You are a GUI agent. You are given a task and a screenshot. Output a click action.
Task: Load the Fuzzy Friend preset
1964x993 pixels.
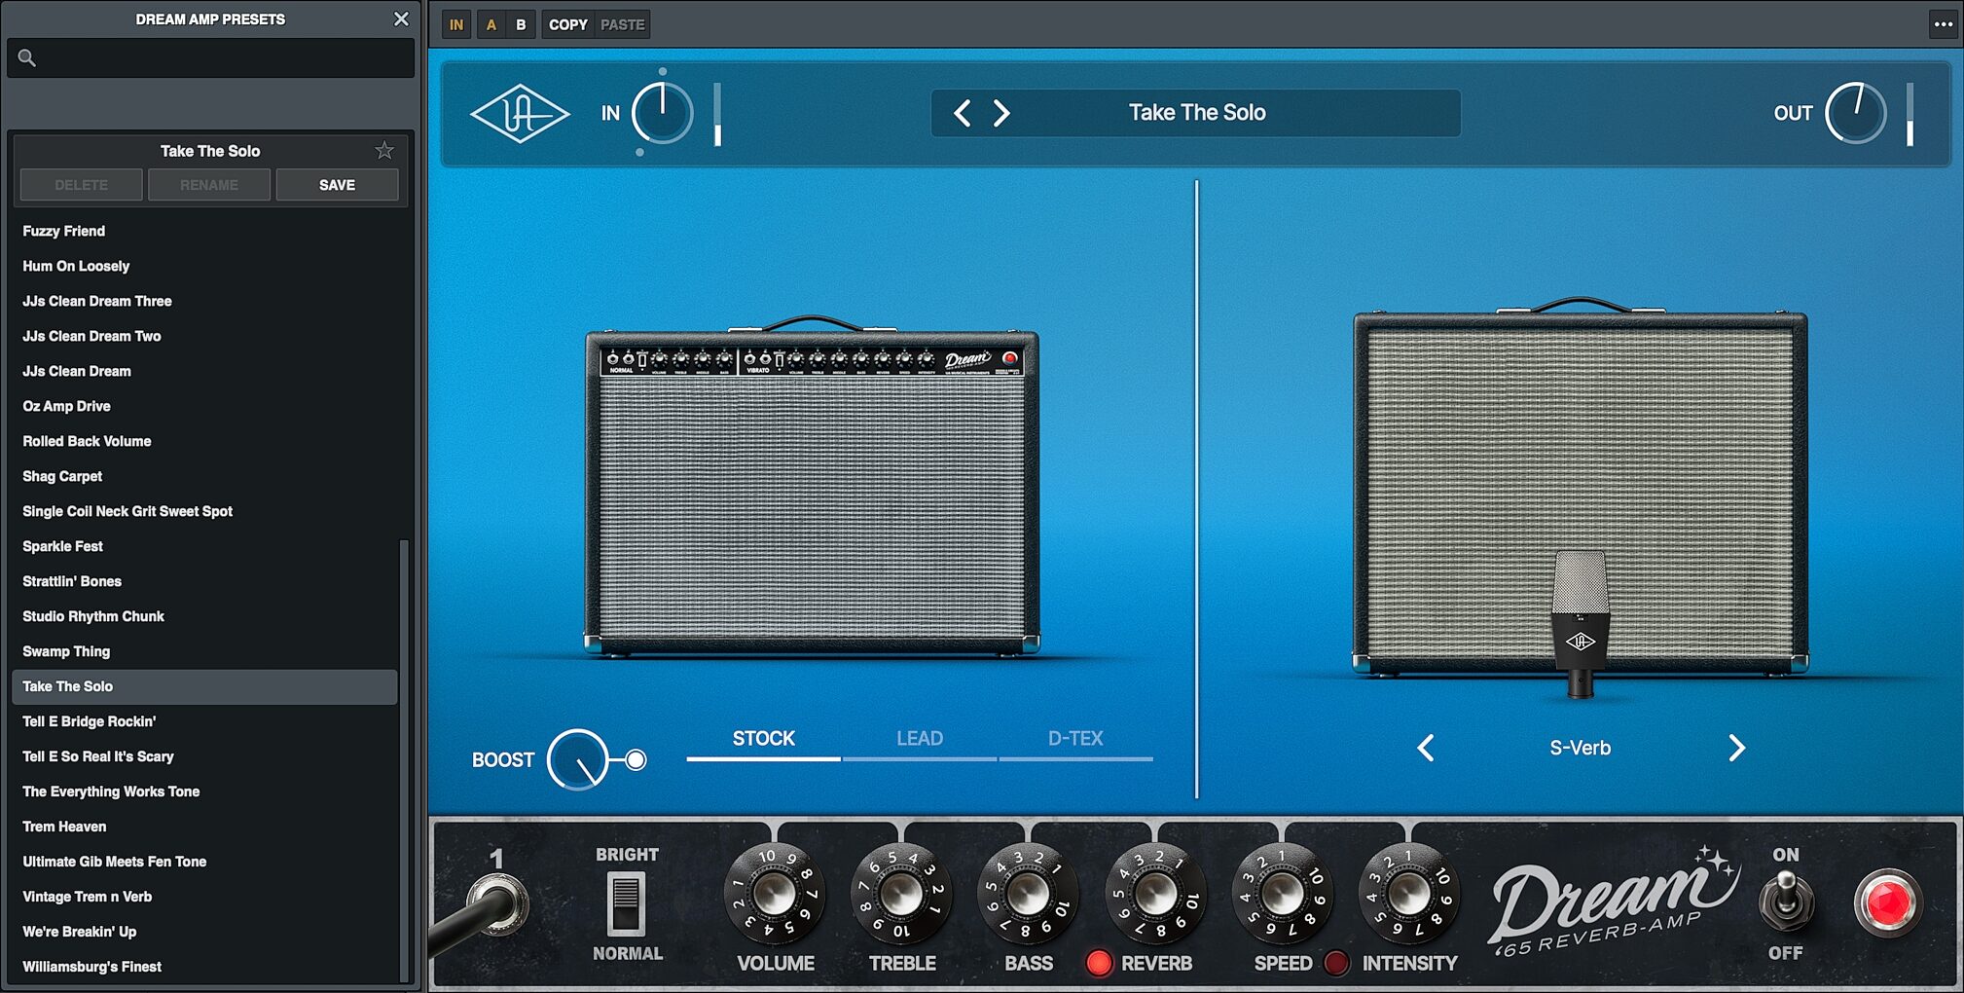pyautogui.click(x=204, y=231)
